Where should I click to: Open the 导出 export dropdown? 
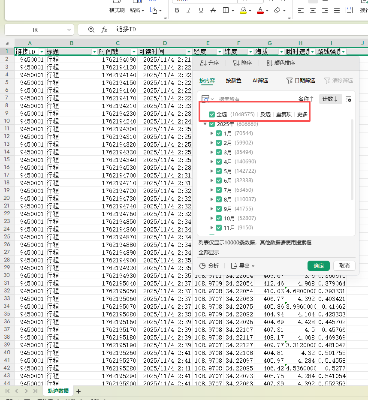click(243, 266)
